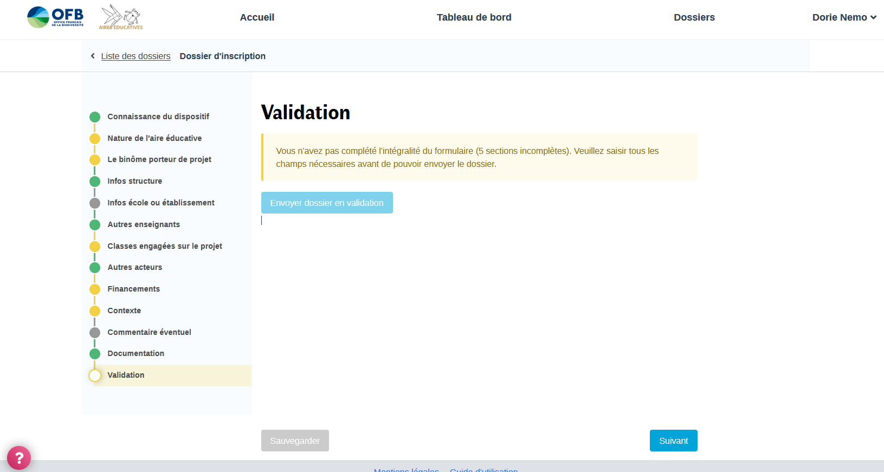This screenshot has height=472, width=884.
Task: Open Tableau de bord from the navbar
Action: (474, 17)
